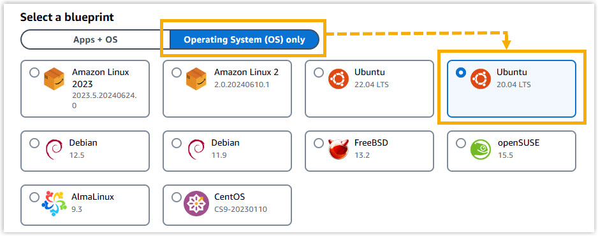The width and height of the screenshot is (598, 236).
Task: Click the 20.04 LTS version text
Action: click(x=513, y=85)
